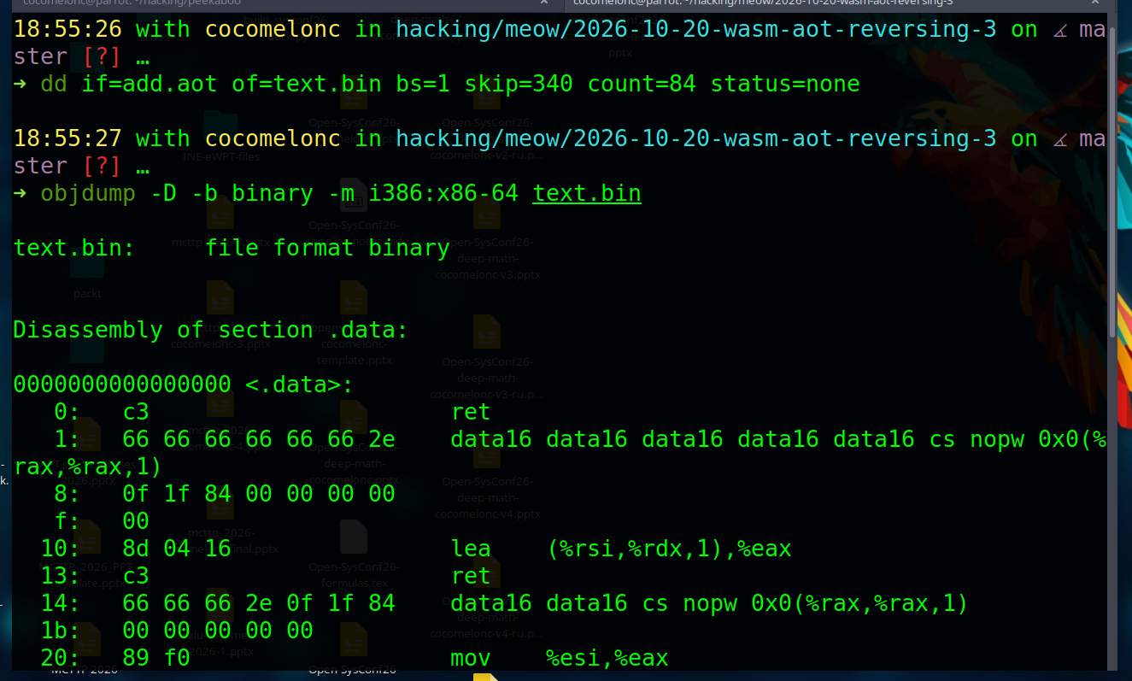Click the 'count=84' argument
The width and height of the screenshot is (1132, 681).
click(x=642, y=84)
